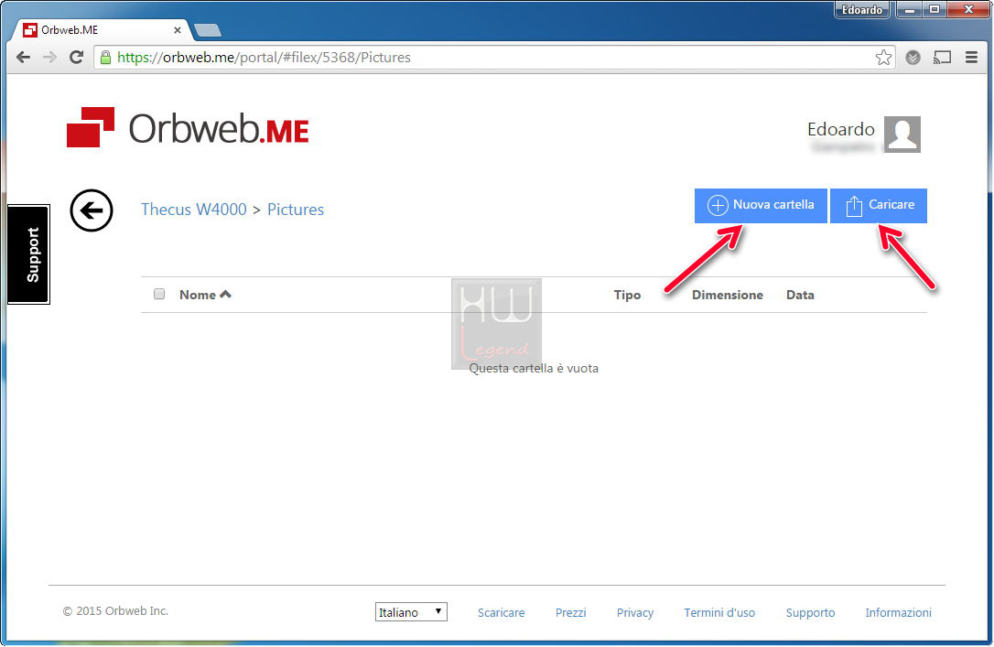994x647 pixels.
Task: Open the Chrome hamburger menu
Action: pyautogui.click(x=971, y=58)
